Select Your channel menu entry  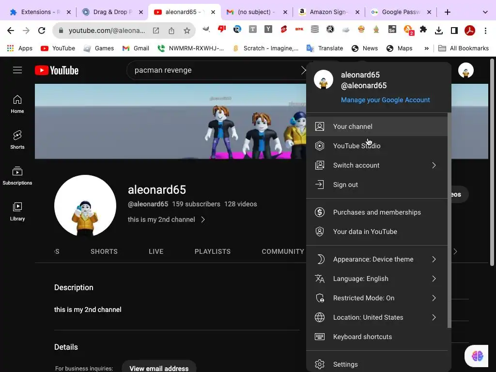tap(377, 126)
